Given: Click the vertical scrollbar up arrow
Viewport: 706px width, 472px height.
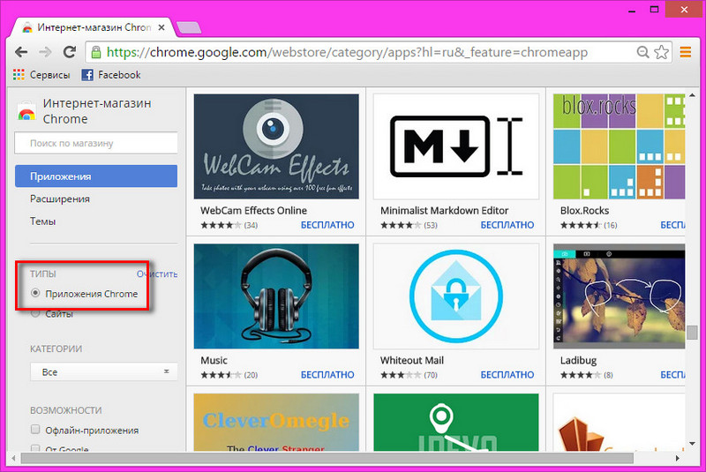Looking at the screenshot, I should pos(692,95).
